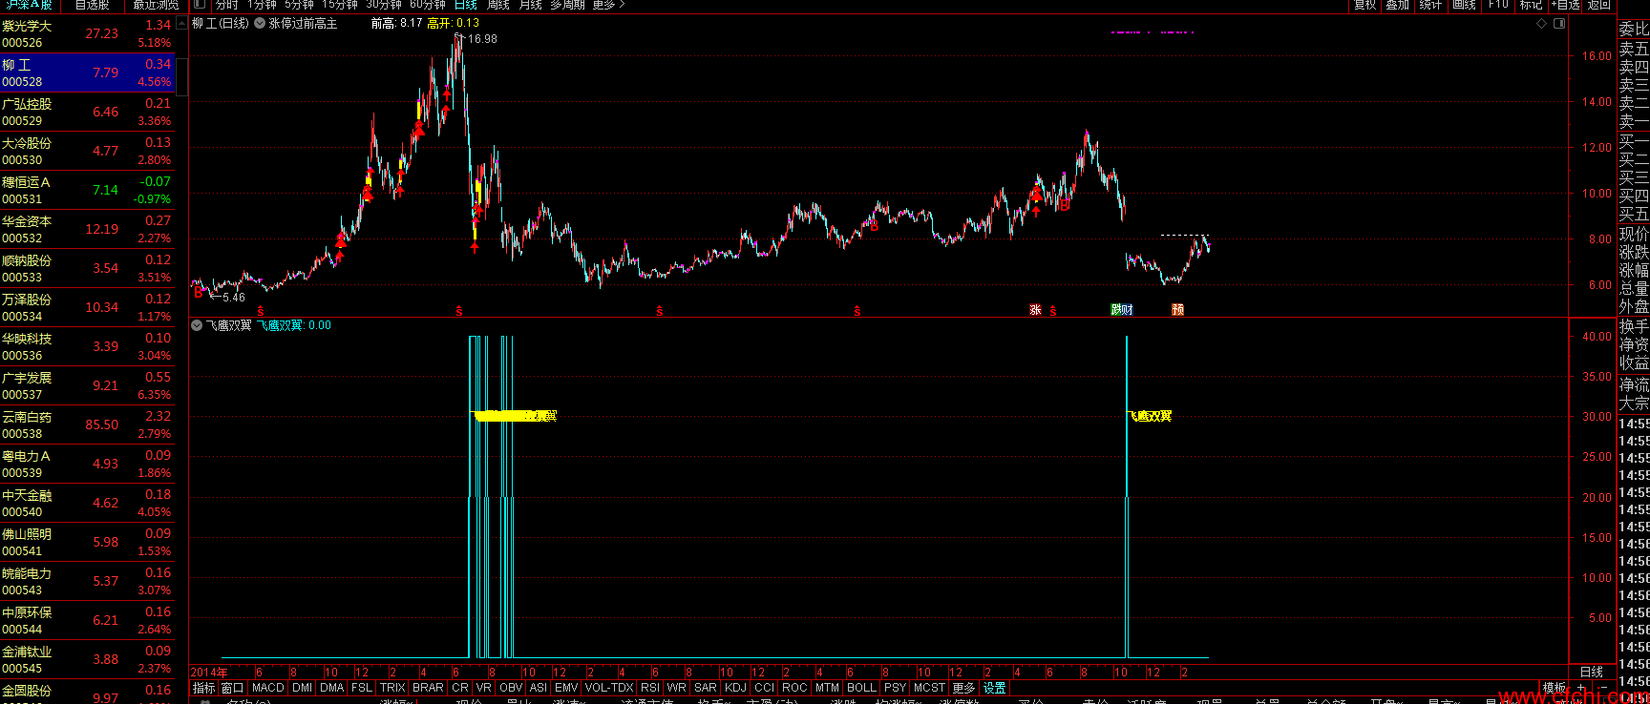Click the 指标 tab in indicator bar

[203, 688]
